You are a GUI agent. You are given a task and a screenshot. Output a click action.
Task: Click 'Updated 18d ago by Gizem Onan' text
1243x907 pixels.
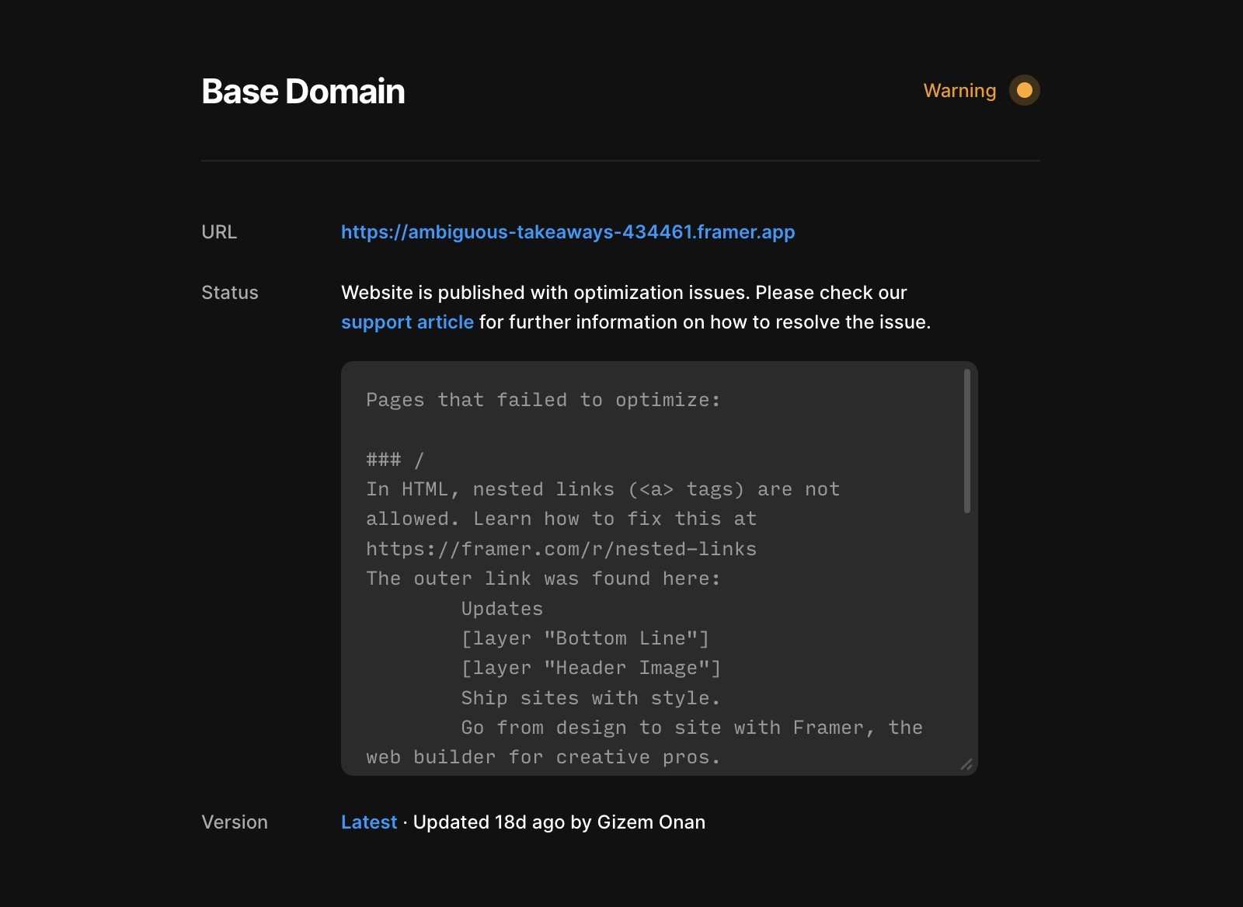(559, 822)
